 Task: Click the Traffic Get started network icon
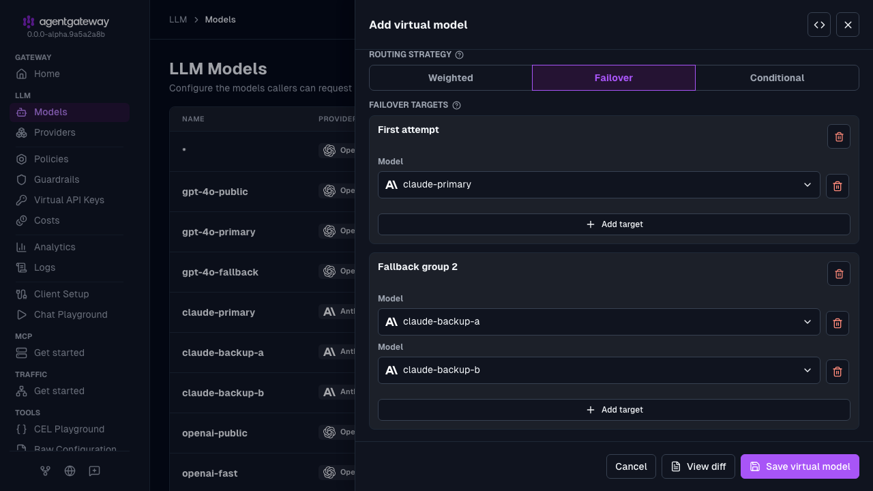tap(22, 391)
